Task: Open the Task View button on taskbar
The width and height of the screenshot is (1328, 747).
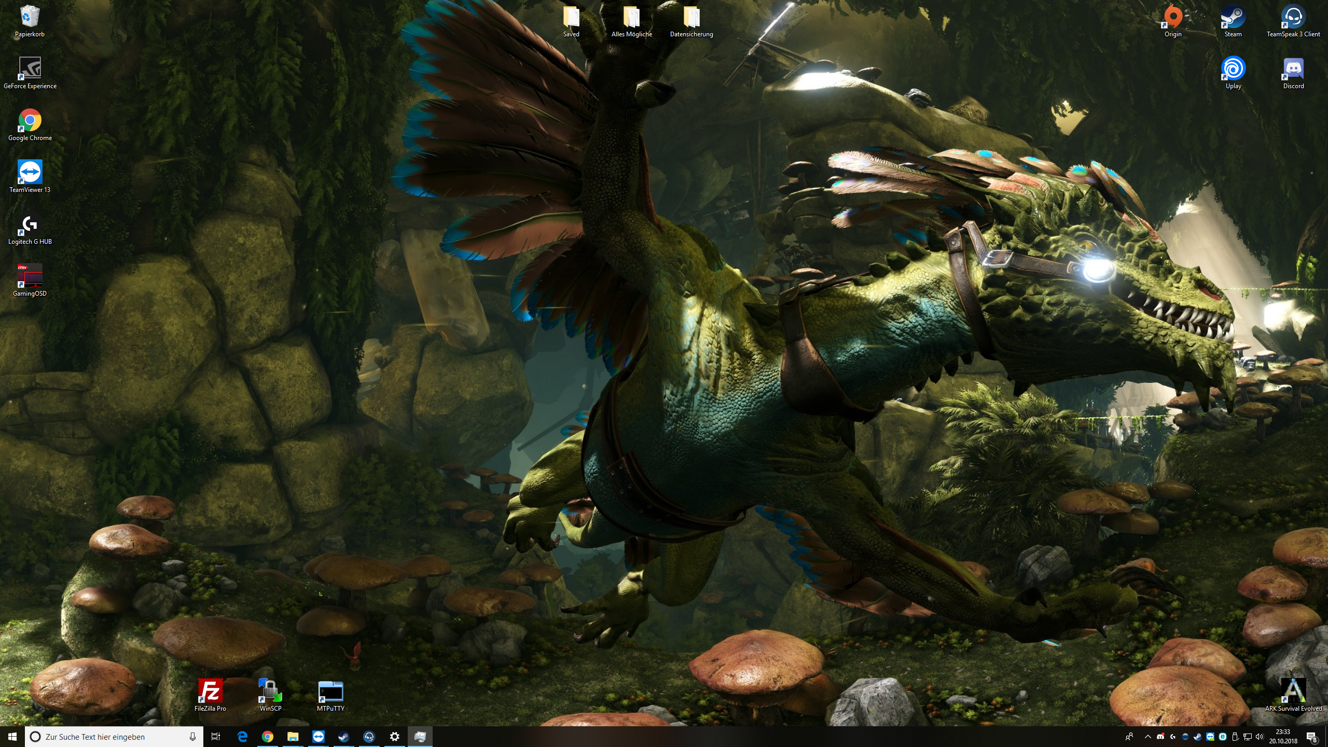Action: 216,737
